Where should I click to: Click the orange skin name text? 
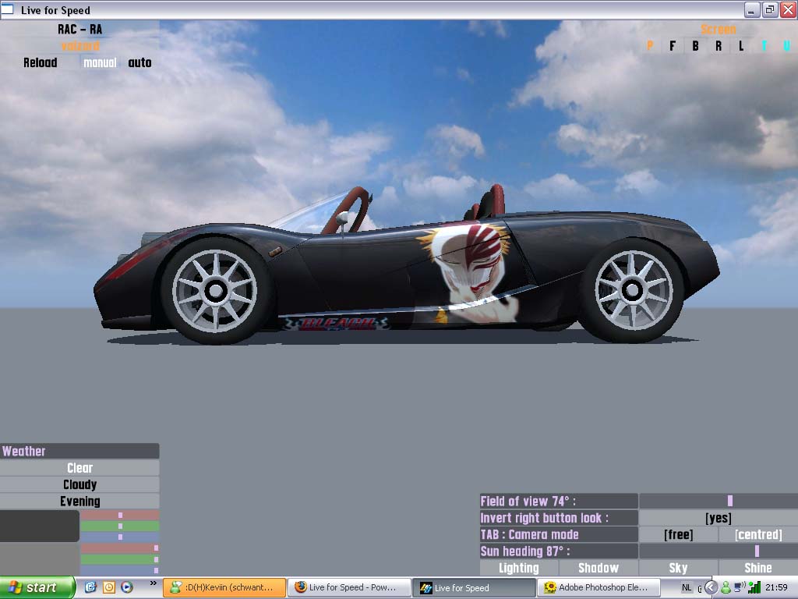(x=80, y=46)
